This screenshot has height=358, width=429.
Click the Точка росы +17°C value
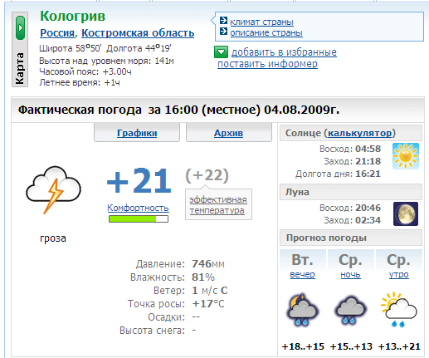point(208,304)
